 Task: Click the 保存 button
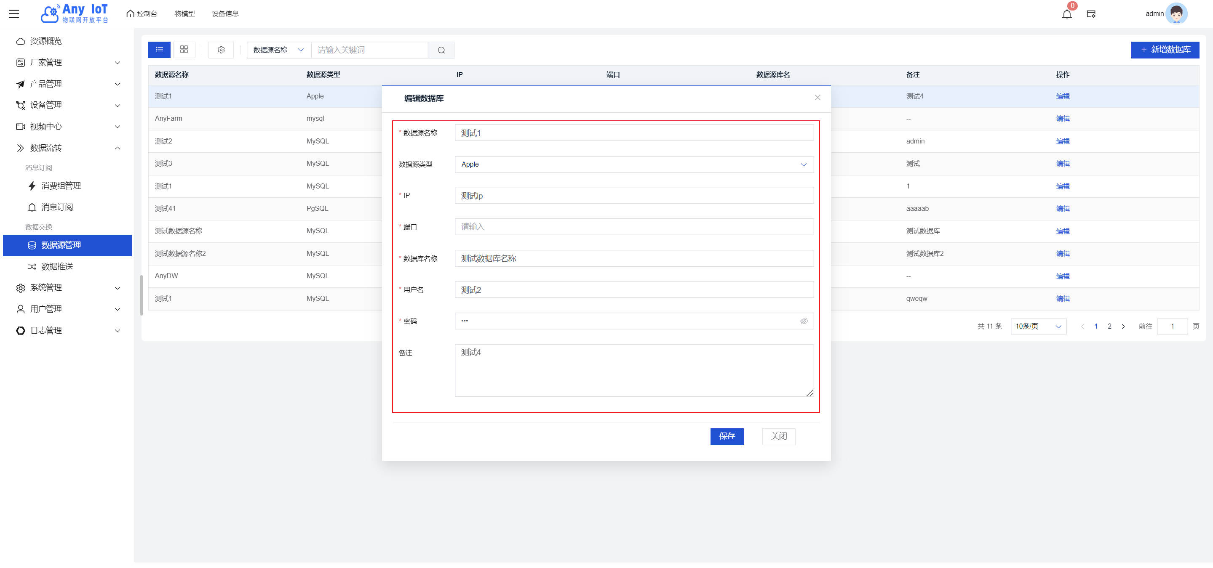coord(727,436)
